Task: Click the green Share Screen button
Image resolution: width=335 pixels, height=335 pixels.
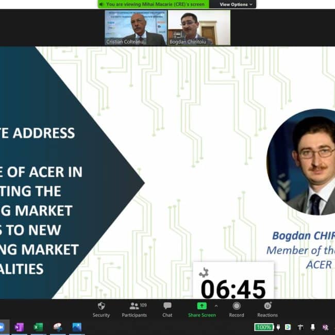Action: click(x=202, y=310)
